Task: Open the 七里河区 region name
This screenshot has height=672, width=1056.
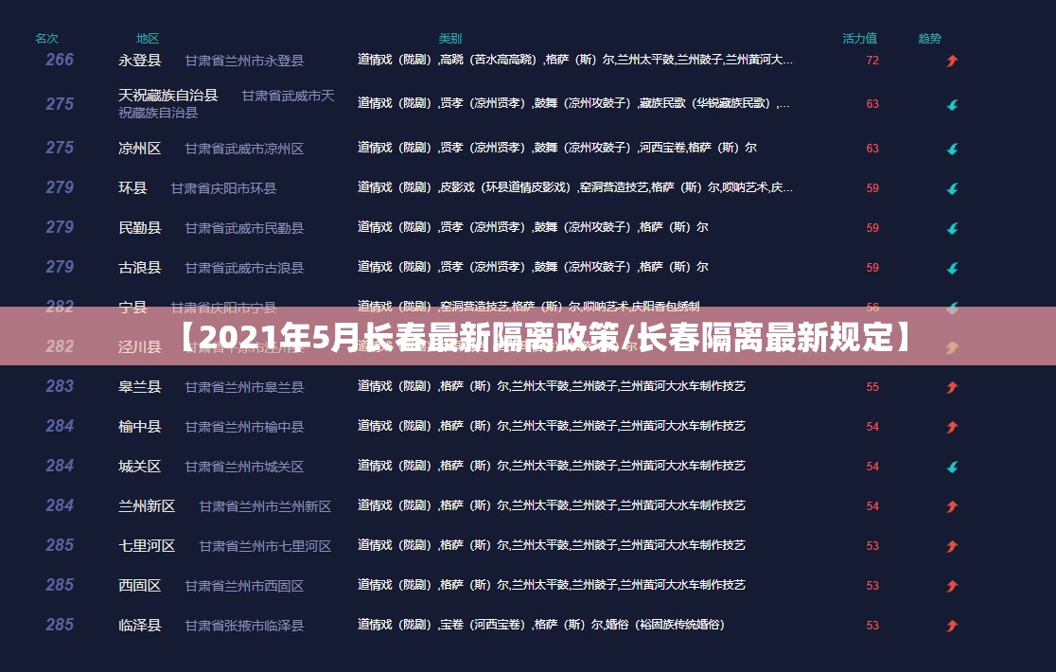Action: pyautogui.click(x=147, y=546)
